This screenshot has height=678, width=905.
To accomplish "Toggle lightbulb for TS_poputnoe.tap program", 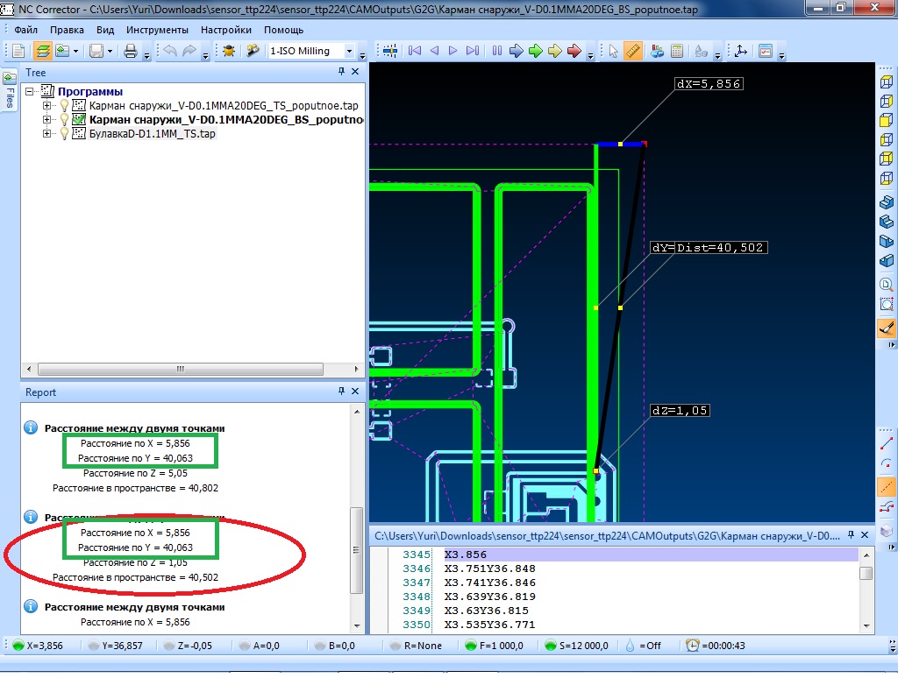I will [65, 106].
